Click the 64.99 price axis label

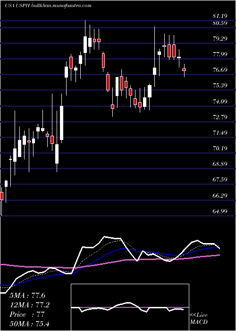coord(220,211)
